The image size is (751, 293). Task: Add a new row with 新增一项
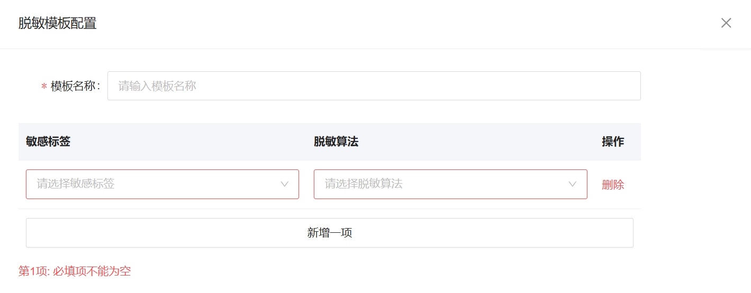click(329, 233)
